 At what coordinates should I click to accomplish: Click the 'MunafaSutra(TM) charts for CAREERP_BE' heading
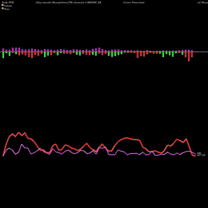click(x=77, y=2)
